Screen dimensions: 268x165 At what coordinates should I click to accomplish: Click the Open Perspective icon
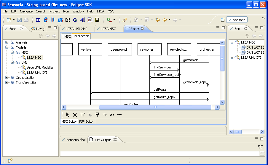pos(223,20)
